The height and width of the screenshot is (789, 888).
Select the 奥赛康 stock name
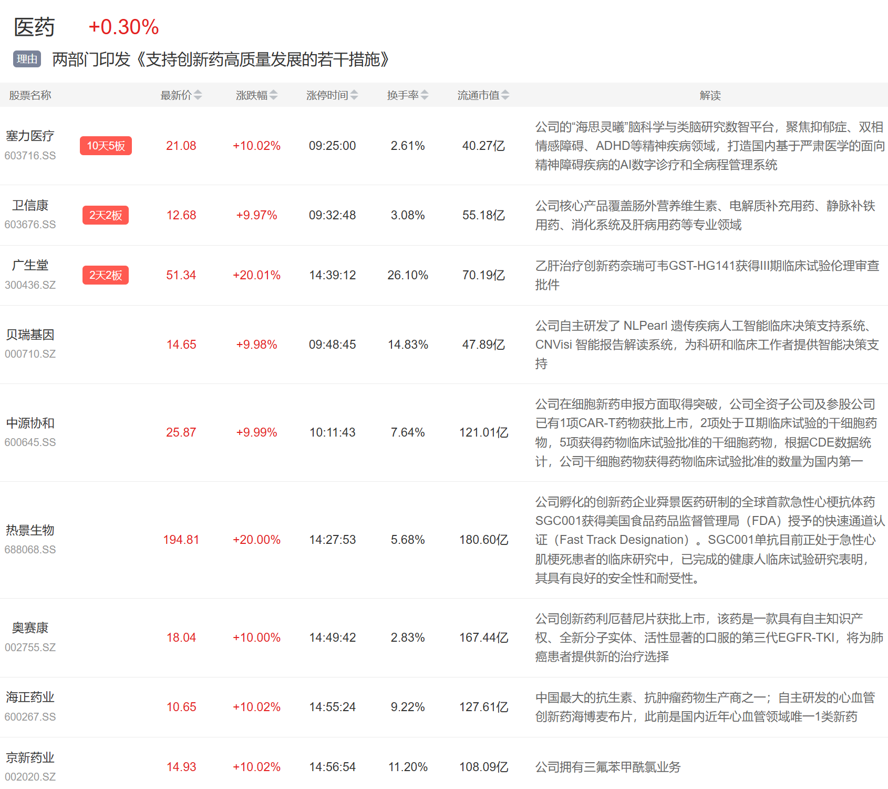pyautogui.click(x=30, y=628)
